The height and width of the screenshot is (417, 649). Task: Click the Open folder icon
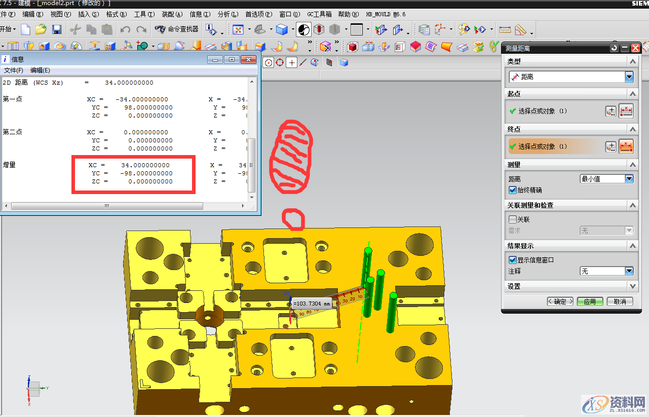tap(41, 29)
